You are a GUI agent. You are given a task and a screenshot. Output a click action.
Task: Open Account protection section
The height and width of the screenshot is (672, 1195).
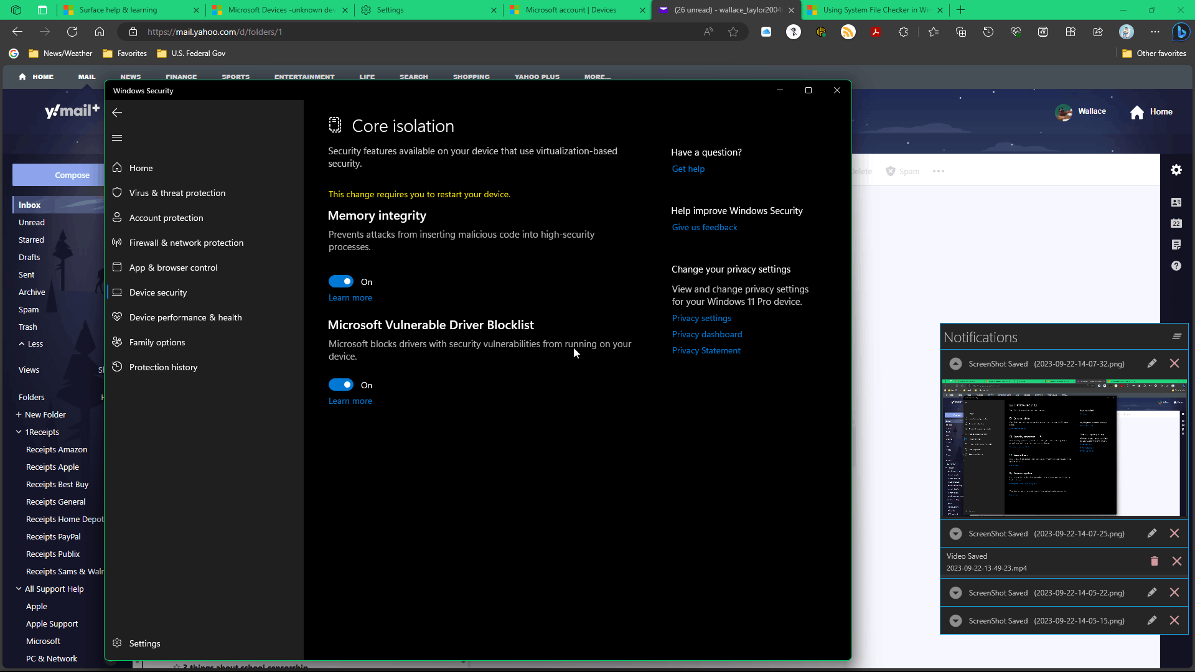pyautogui.click(x=166, y=218)
